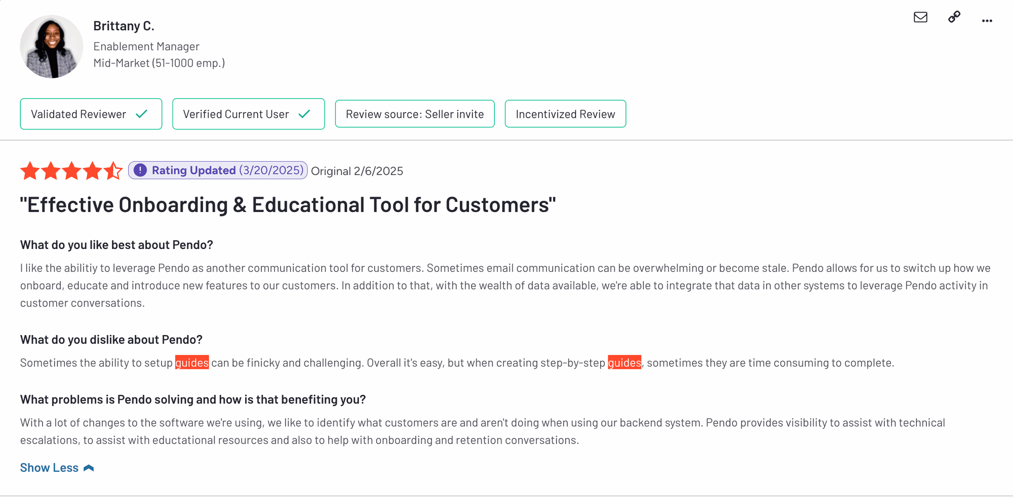
Task: Open the Brittany C. reviewer name
Action: click(124, 26)
